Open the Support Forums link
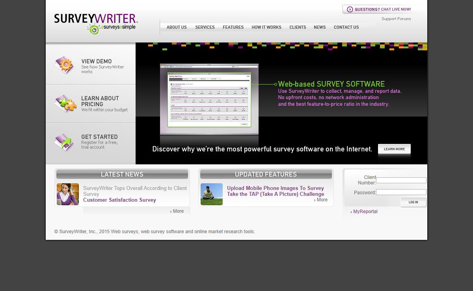 coord(396,19)
